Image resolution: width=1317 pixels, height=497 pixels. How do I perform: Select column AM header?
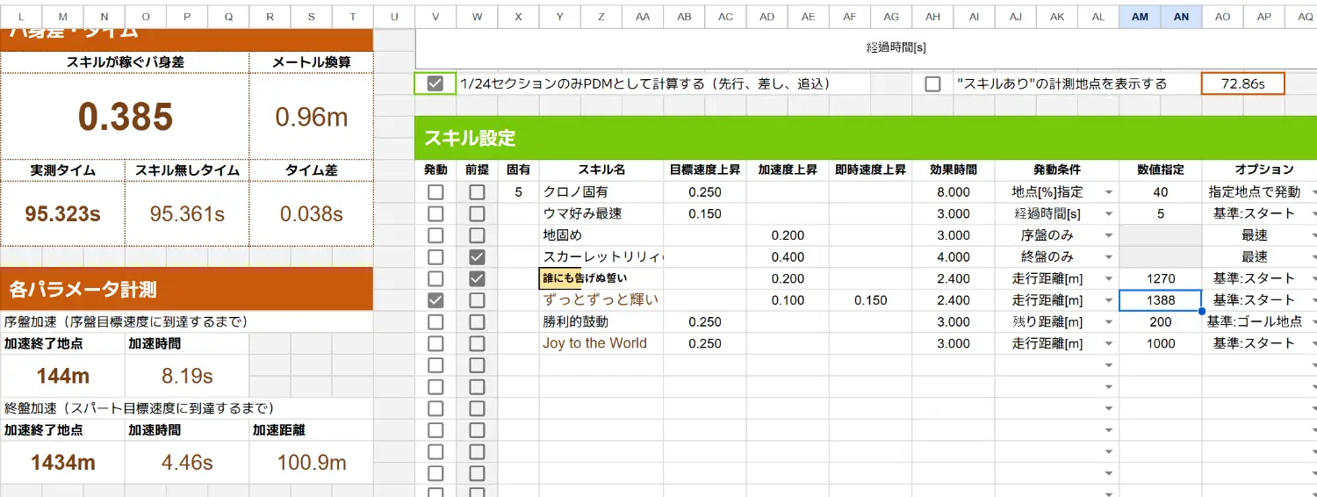click(x=1140, y=17)
